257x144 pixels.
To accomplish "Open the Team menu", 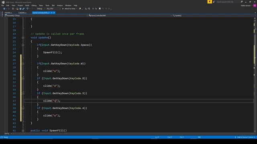I will pyautogui.click(x=41, y=5).
